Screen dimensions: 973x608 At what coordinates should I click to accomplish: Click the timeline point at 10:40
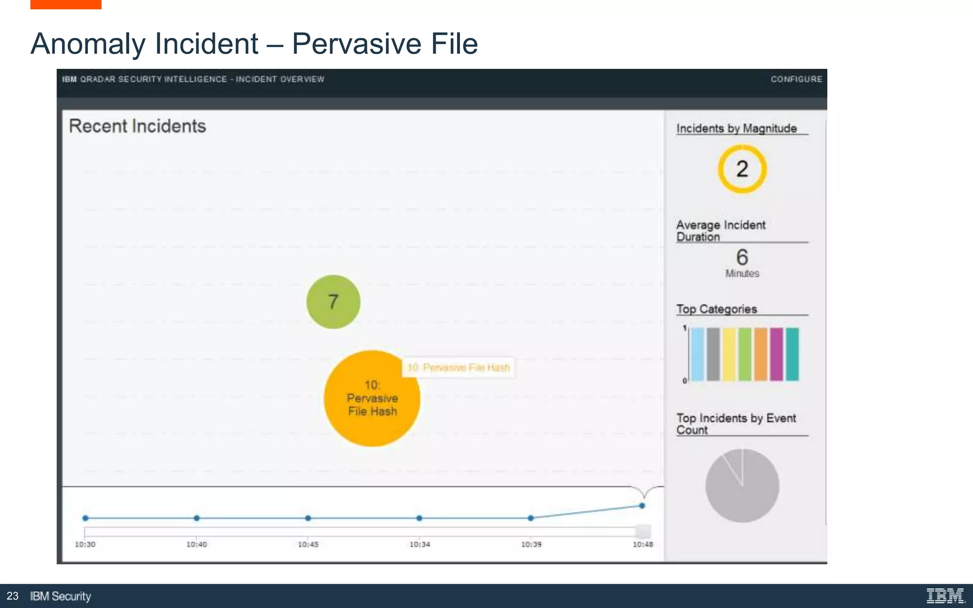[197, 518]
